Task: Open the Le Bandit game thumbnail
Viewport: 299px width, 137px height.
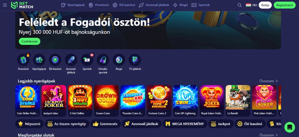Action: pos(238,101)
